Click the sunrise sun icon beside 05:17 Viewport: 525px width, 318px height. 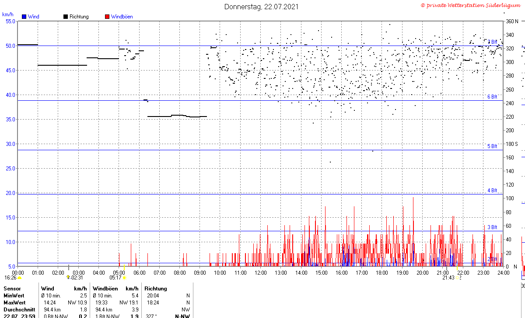click(124, 278)
